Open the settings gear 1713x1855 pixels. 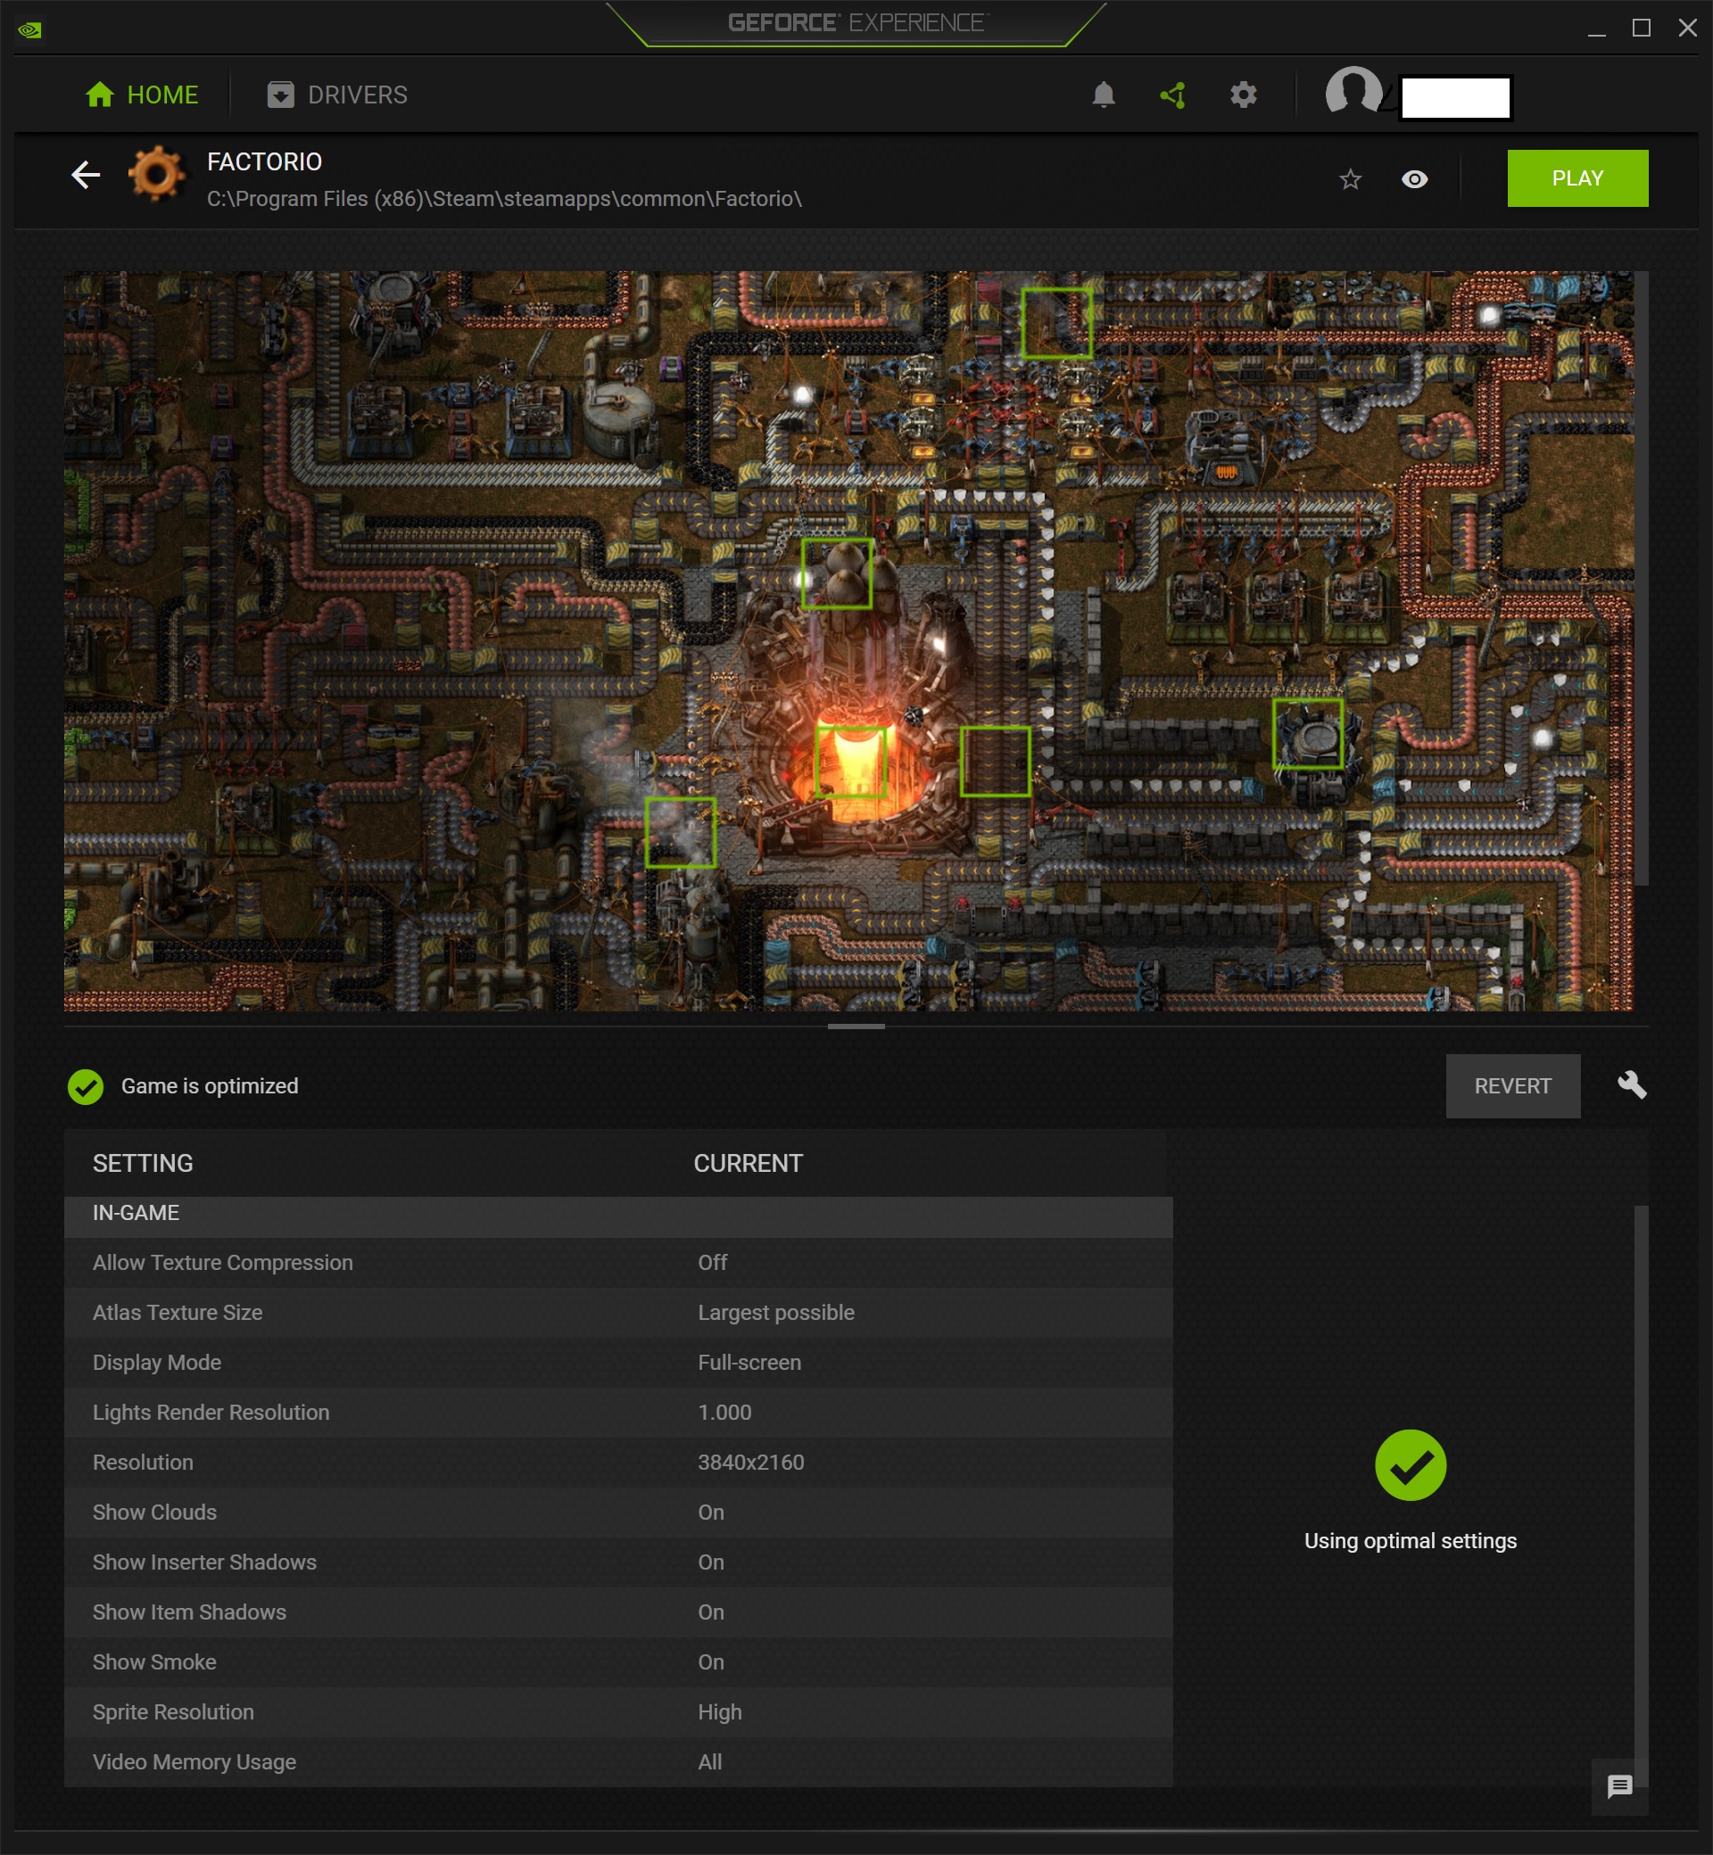pyautogui.click(x=1243, y=95)
